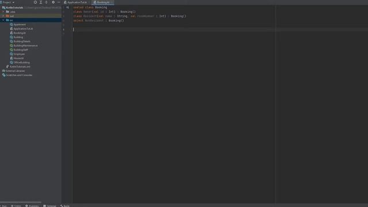Viewport: 368px width, 207px height.
Task: Open Project panel gear settings
Action: 53,2
